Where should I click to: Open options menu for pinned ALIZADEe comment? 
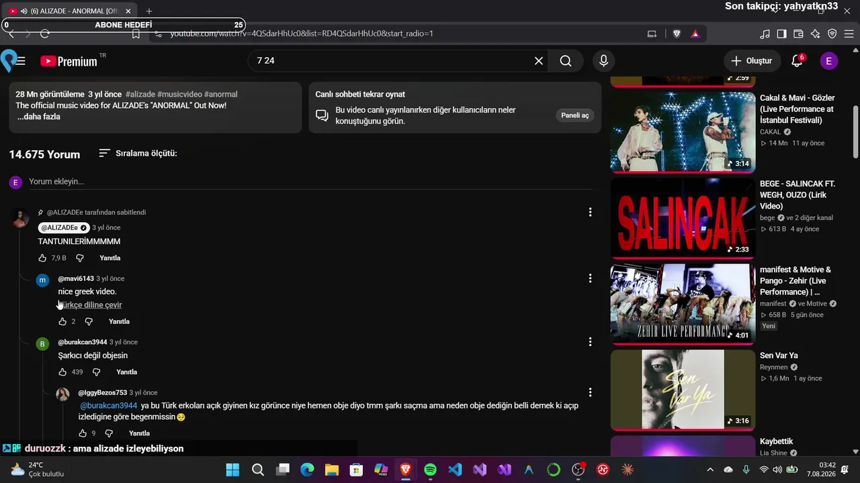click(590, 212)
